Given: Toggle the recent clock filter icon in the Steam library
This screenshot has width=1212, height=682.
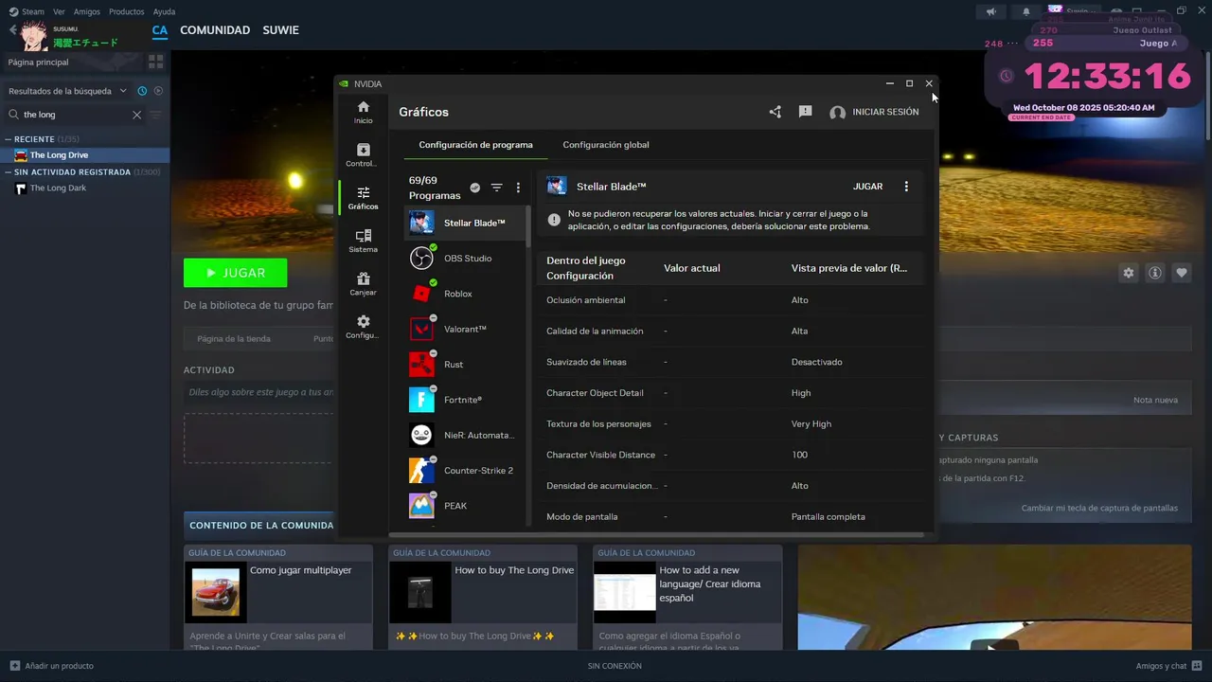Looking at the screenshot, I should click(142, 91).
